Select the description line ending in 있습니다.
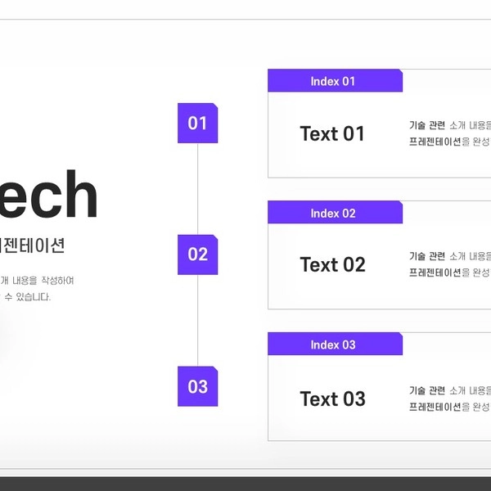491x491 pixels. tap(25, 297)
